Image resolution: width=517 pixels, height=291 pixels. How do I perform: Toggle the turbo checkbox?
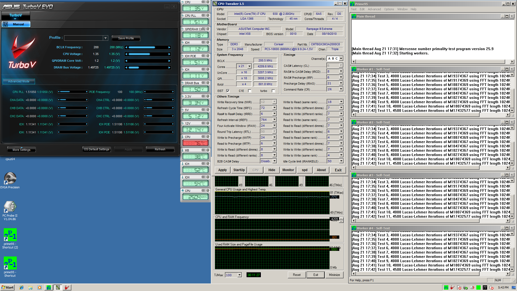pos(273,91)
